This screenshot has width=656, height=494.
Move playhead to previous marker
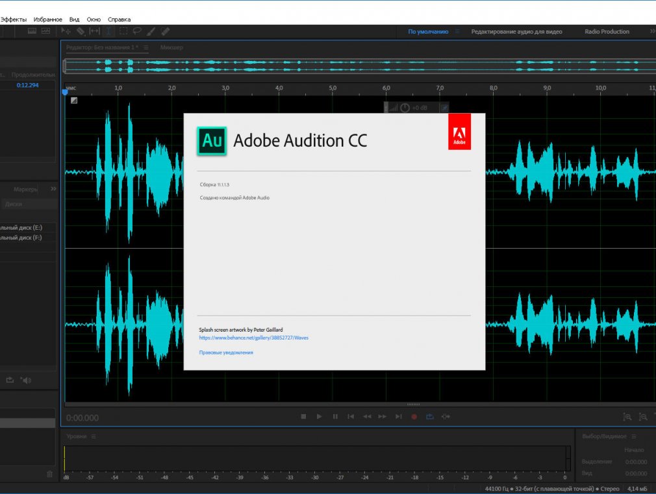coord(351,417)
